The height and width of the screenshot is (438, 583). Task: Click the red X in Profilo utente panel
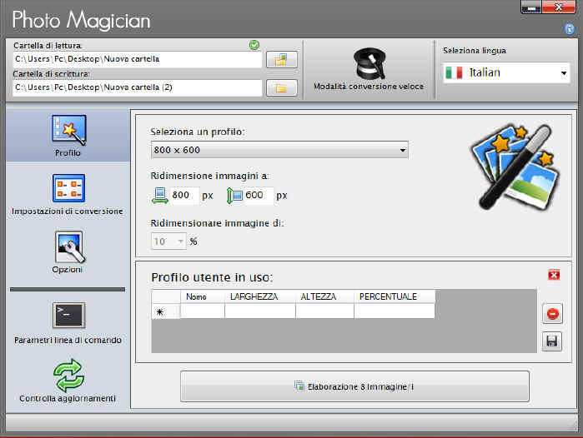(x=554, y=275)
